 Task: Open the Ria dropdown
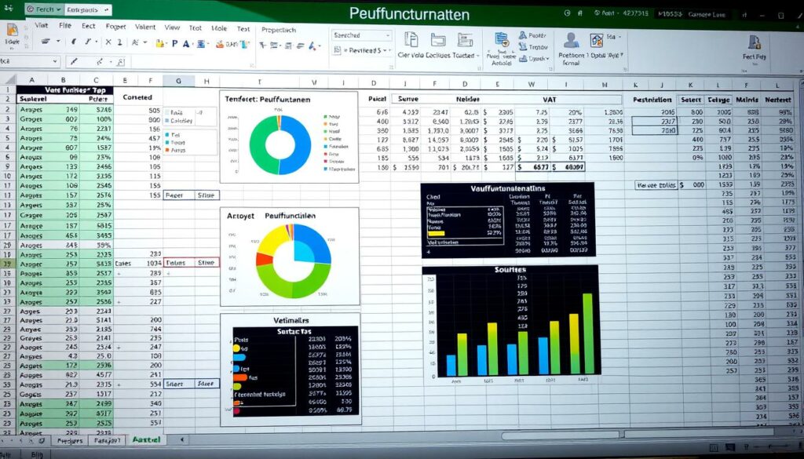click(619, 37)
